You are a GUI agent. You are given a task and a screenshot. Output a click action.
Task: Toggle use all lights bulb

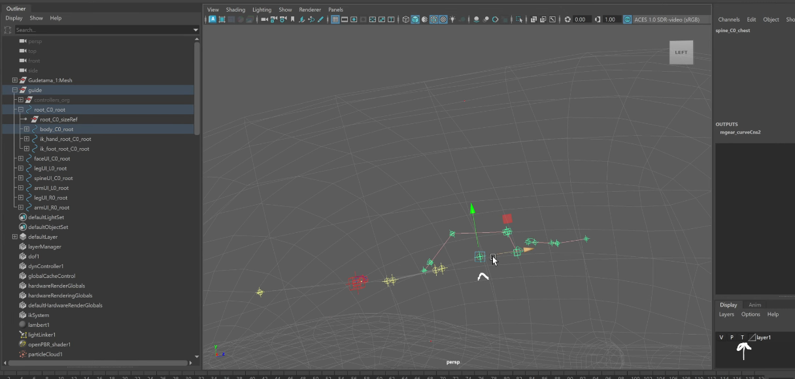pos(452,20)
